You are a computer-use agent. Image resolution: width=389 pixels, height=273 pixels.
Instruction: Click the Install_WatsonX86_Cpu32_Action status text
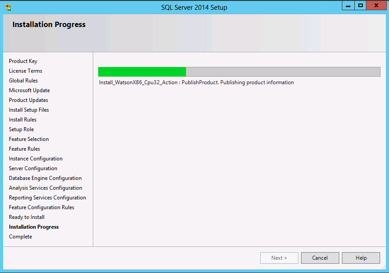click(196, 83)
